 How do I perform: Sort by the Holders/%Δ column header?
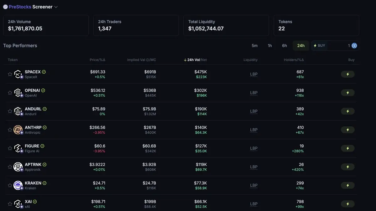click(x=294, y=60)
